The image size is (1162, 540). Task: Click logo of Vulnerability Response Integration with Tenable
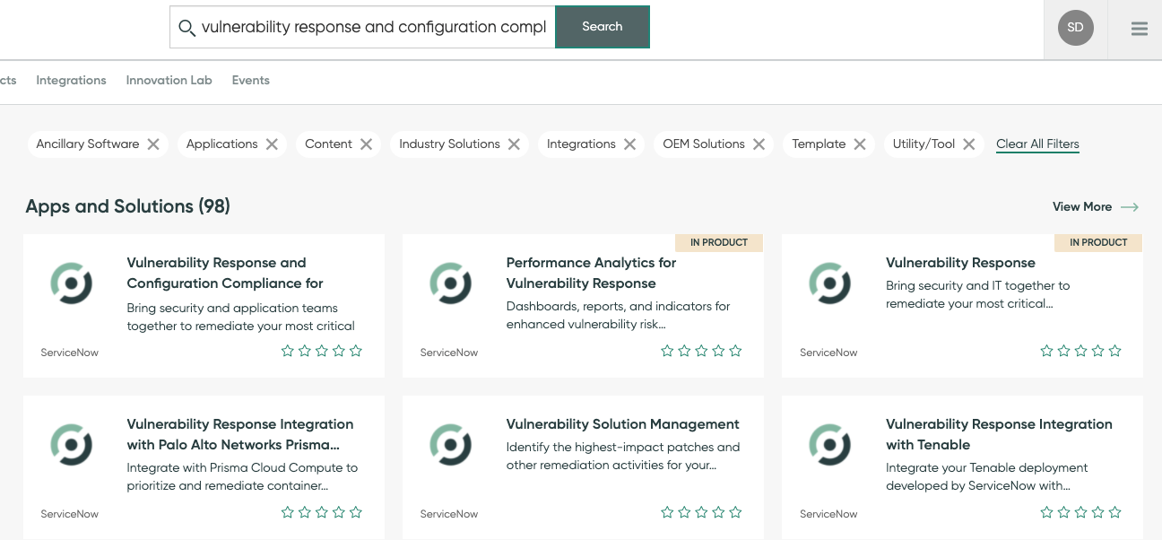830,446
